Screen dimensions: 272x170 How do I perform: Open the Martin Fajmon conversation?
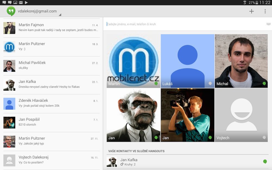pos(52,28)
